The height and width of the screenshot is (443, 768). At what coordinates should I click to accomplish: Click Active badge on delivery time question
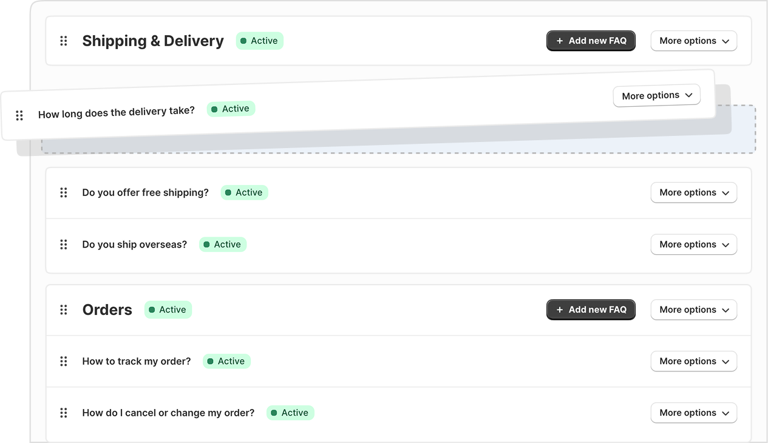point(231,109)
